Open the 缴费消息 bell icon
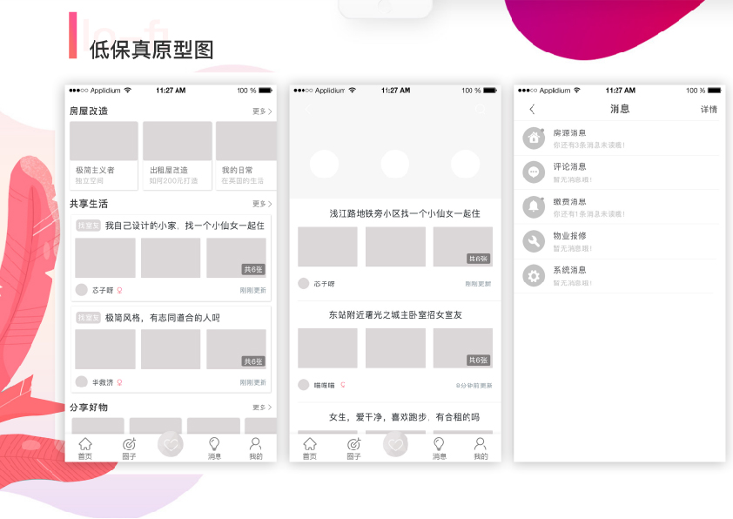The width and height of the screenshot is (733, 519). click(x=534, y=207)
